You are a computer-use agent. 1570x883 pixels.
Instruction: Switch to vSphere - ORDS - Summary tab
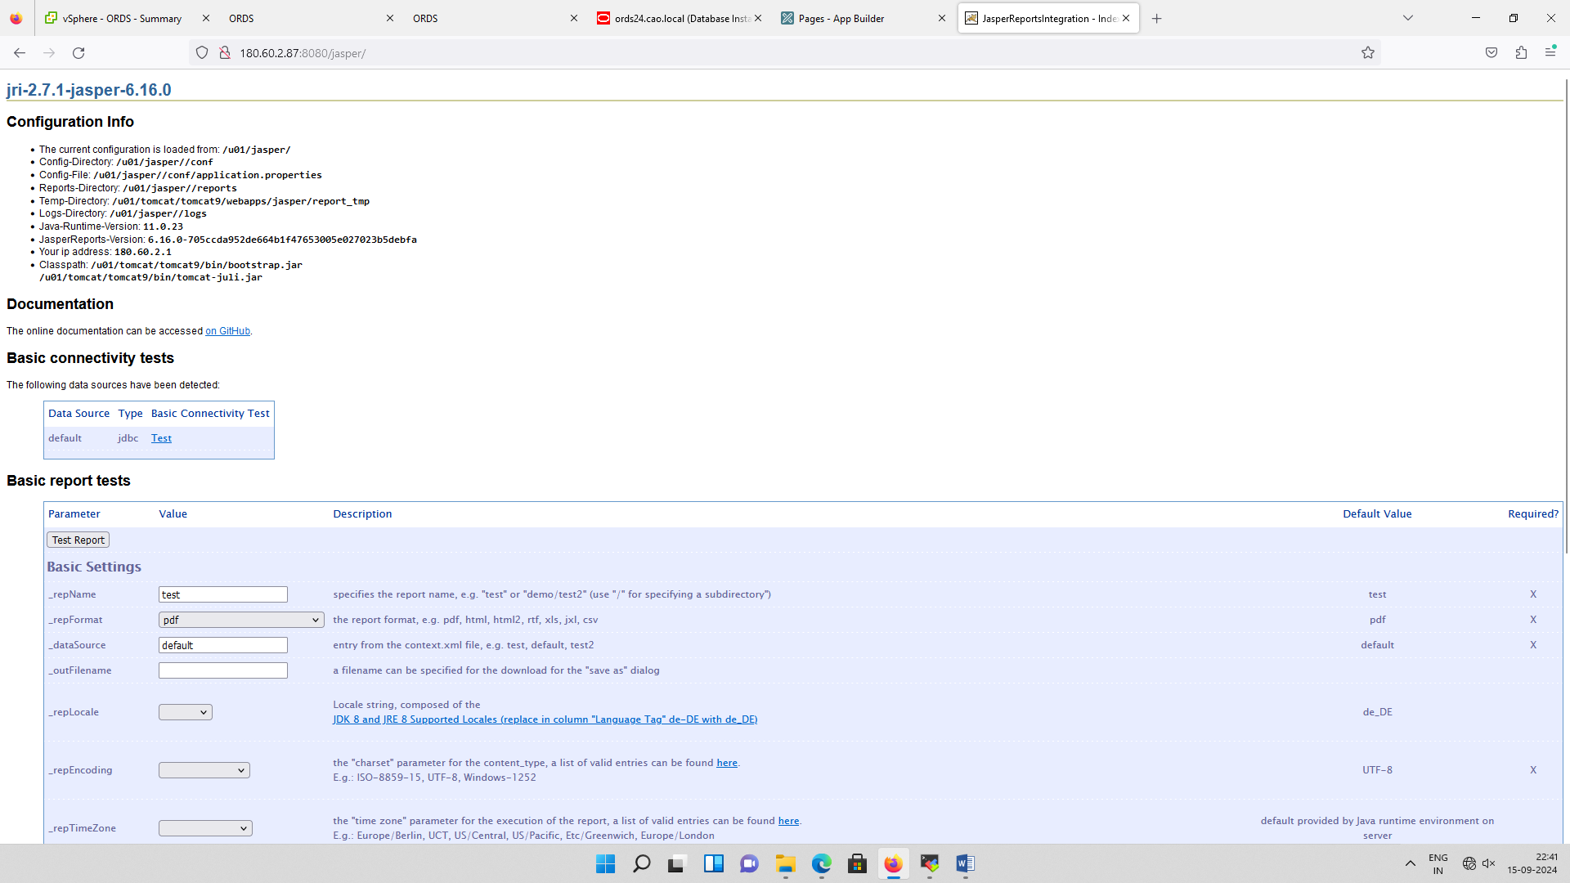coord(122,18)
